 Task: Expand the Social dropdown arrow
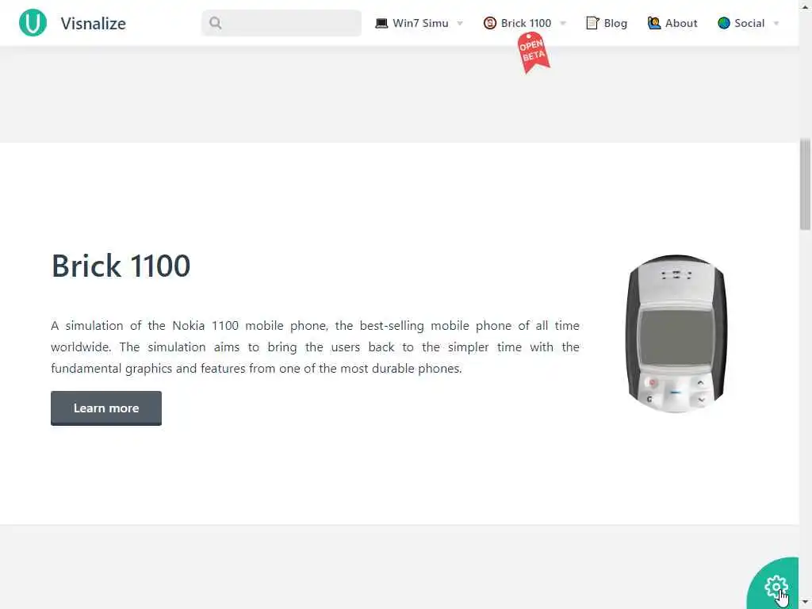[776, 23]
